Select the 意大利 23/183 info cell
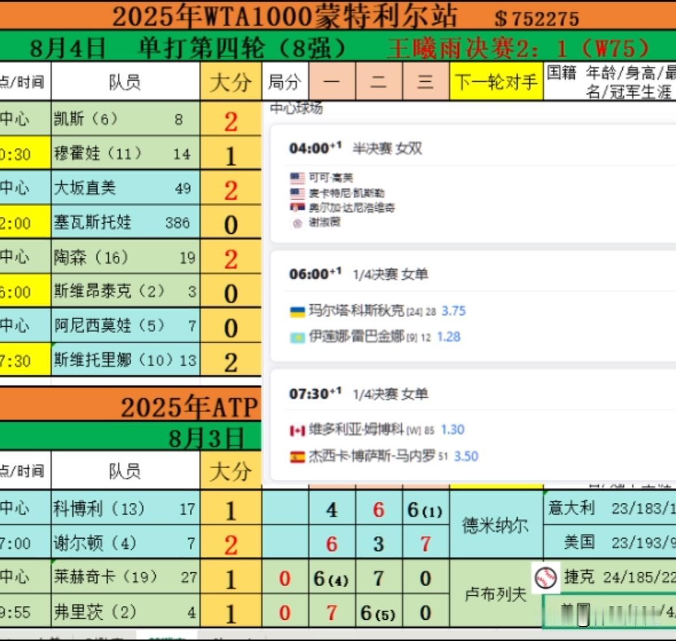The height and width of the screenshot is (641, 676). tap(609, 508)
